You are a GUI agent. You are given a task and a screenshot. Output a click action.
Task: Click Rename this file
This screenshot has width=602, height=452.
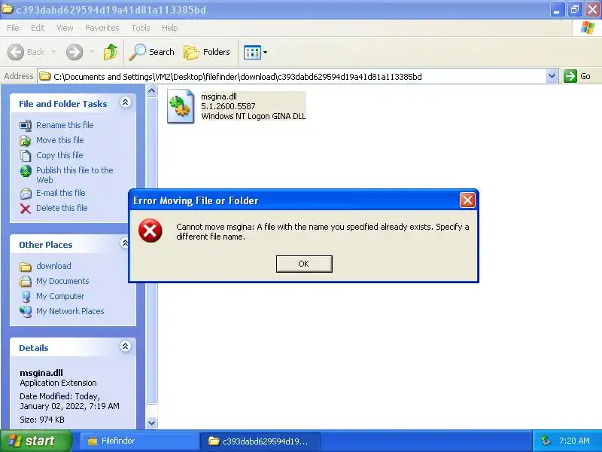65,125
